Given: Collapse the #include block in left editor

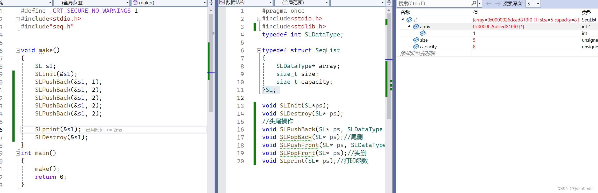Looking at the screenshot, I should (x=18, y=19).
